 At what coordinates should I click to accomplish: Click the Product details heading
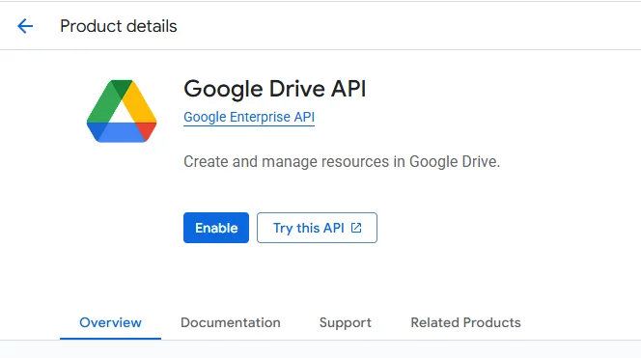119,26
